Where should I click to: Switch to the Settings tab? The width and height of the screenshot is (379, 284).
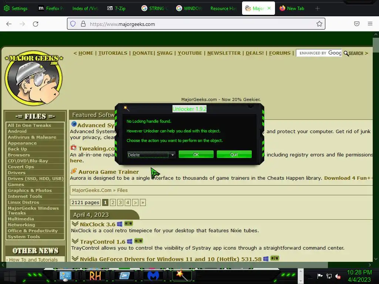click(16, 9)
